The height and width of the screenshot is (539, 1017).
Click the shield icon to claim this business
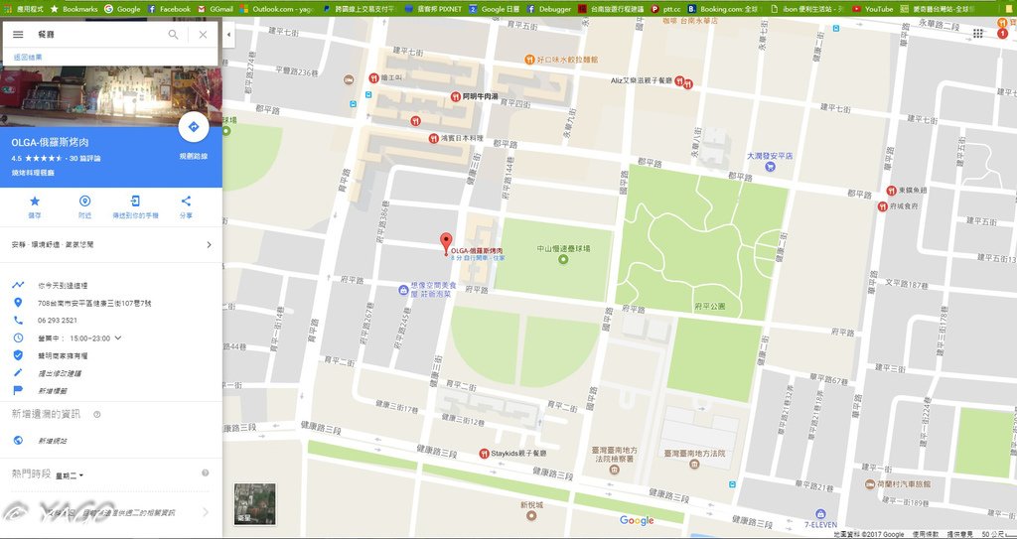pyautogui.click(x=18, y=355)
